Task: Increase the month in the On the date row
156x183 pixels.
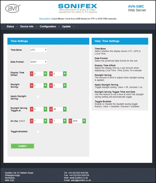Action: click(65, 121)
